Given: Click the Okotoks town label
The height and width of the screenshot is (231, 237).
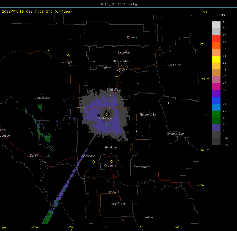Looking at the screenshot, I should (x=113, y=192).
